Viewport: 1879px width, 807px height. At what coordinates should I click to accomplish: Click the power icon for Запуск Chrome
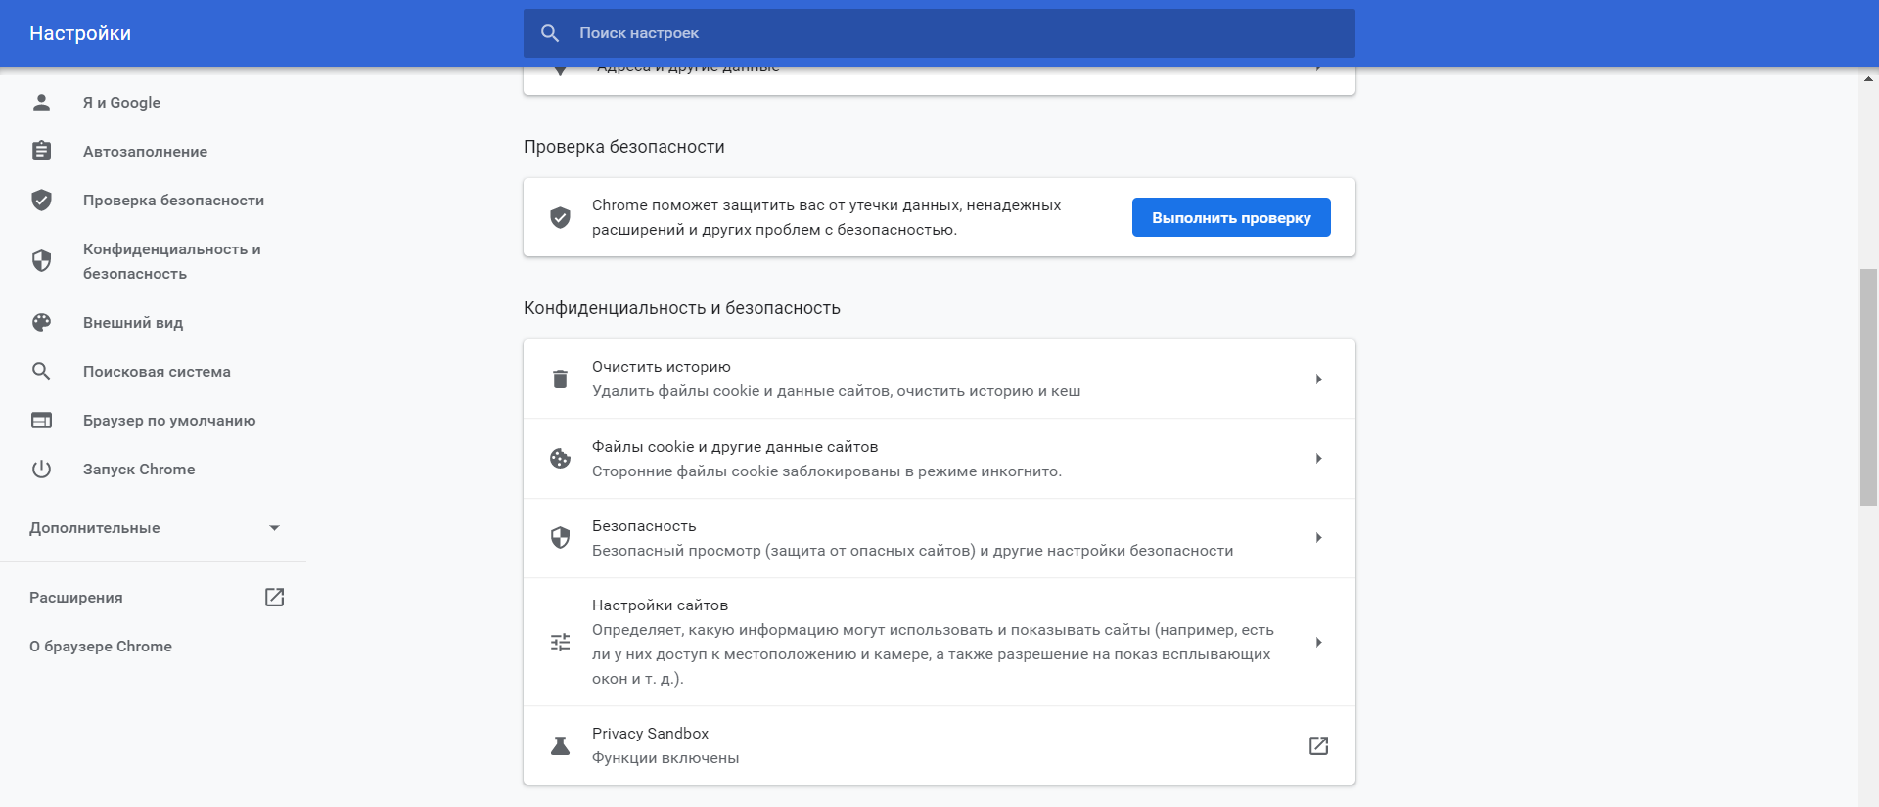pos(41,470)
